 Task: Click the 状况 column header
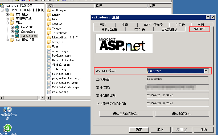click(x=159, y=6)
